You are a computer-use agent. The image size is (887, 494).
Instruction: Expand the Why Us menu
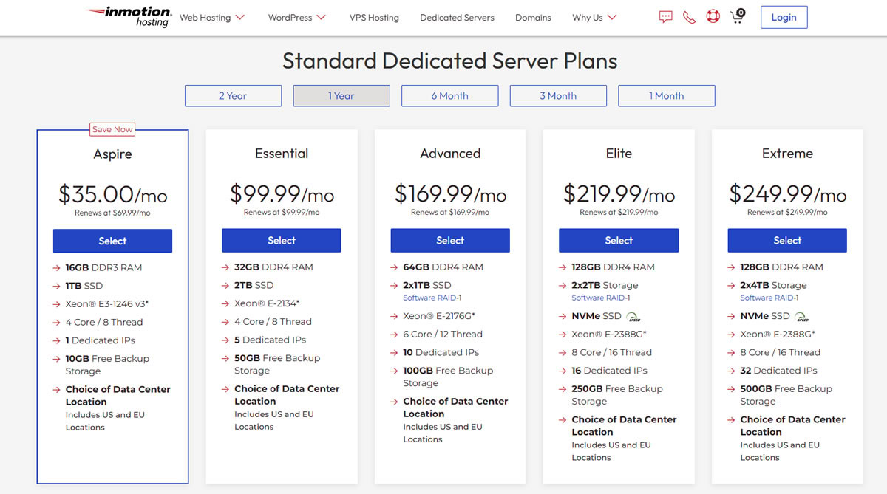(x=594, y=17)
